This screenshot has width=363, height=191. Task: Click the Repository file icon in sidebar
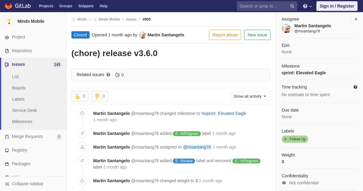pyautogui.click(x=7, y=51)
